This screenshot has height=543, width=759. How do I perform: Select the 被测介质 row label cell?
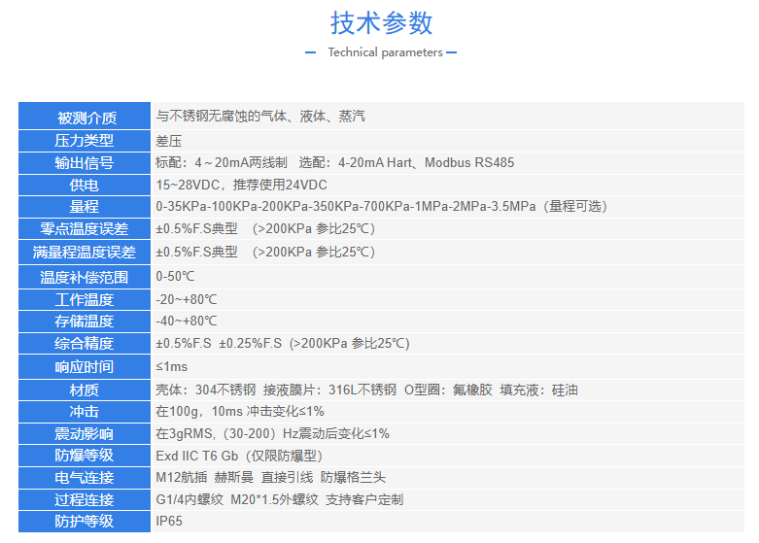pyautogui.click(x=85, y=118)
